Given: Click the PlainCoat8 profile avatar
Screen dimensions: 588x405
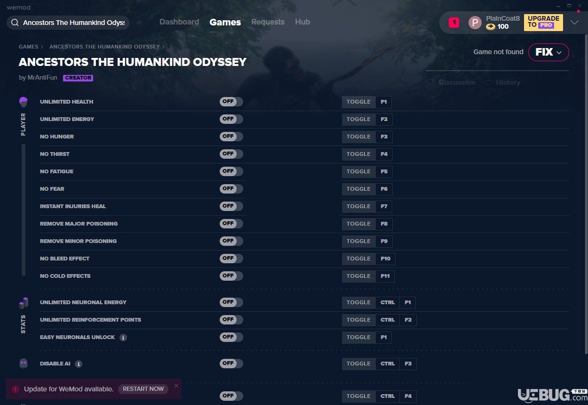Looking at the screenshot, I should point(475,23).
